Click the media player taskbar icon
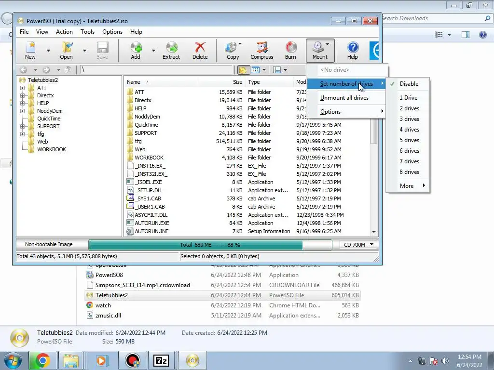The width and height of the screenshot is (494, 370). [x=101, y=360]
